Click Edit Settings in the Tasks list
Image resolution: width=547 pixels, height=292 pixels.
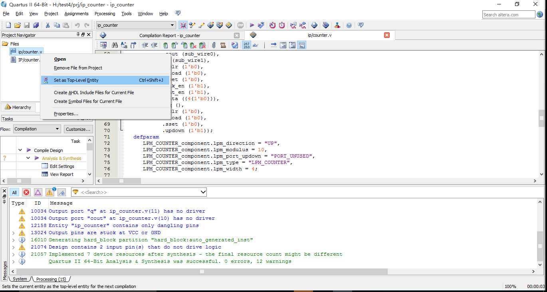[62, 166]
